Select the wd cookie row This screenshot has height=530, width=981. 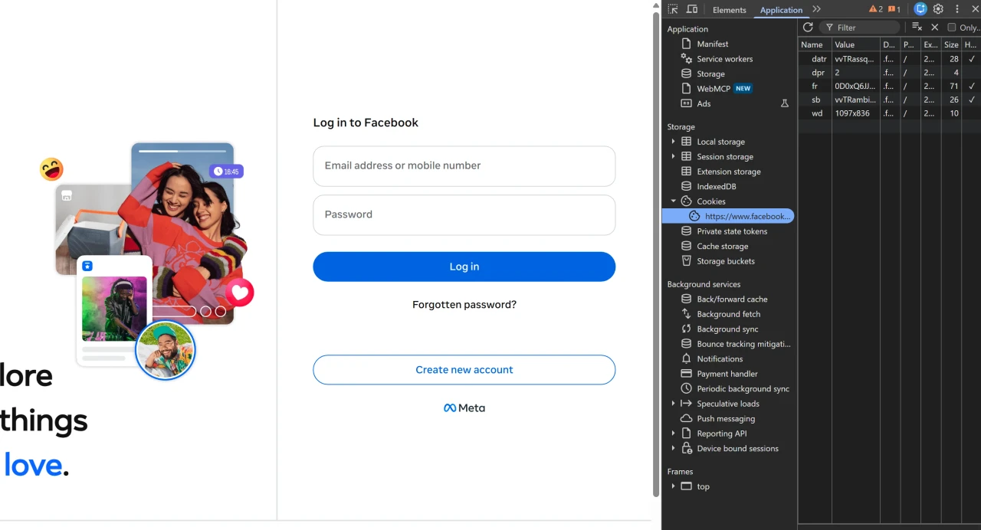tap(889, 113)
